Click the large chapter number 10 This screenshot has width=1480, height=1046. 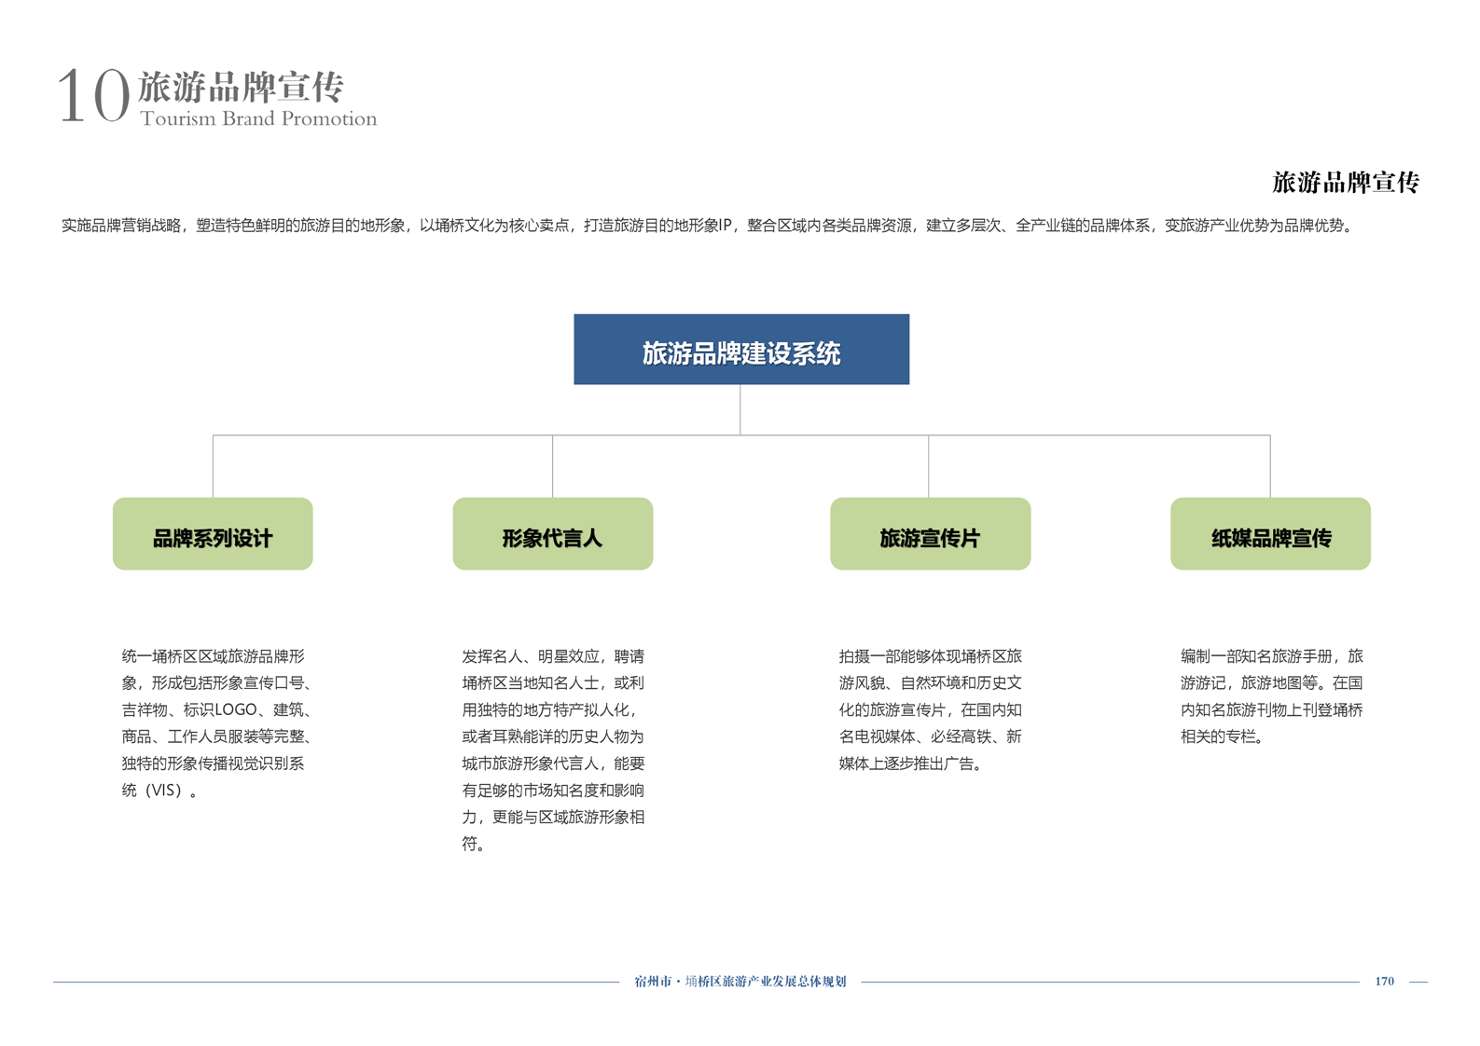pyautogui.click(x=92, y=96)
